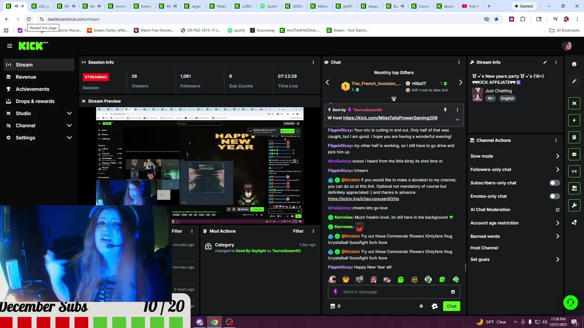Open Channel Actions three-dot options

[556, 140]
